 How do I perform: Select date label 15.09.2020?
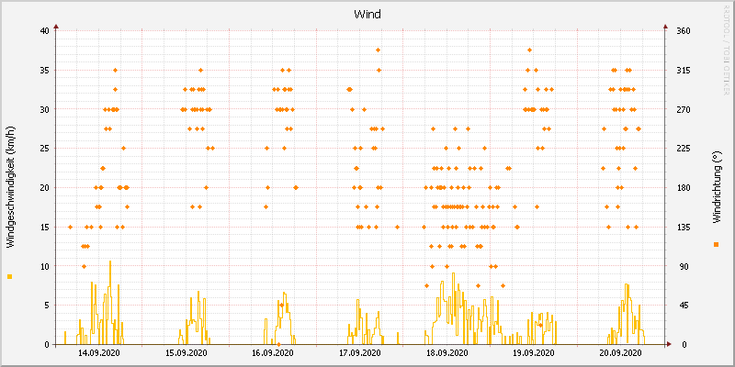pos(187,353)
